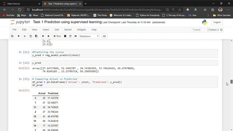
Task: Click the df_pred DataFrame code cell In [23]
Action: (125, 82)
